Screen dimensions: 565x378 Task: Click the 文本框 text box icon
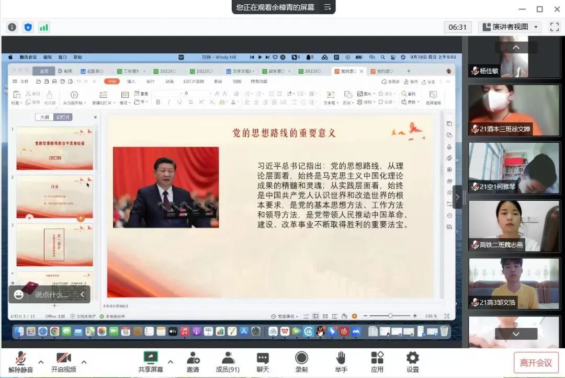pyautogui.click(x=331, y=95)
